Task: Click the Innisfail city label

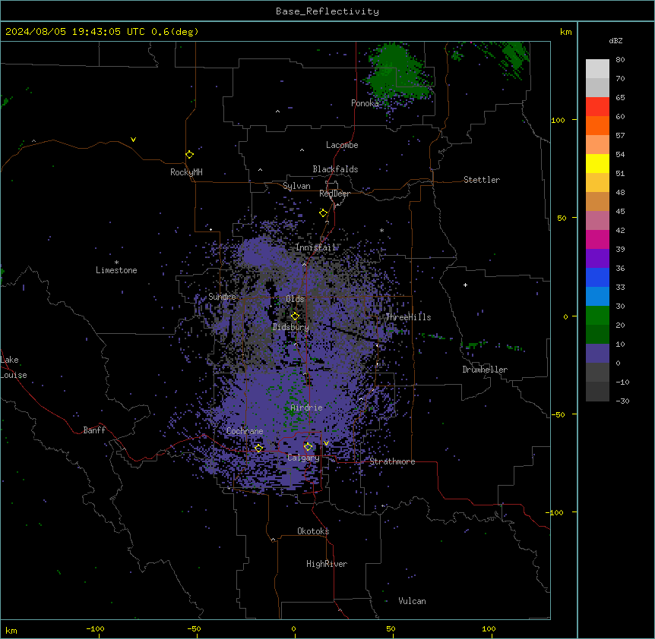Action: 316,247
